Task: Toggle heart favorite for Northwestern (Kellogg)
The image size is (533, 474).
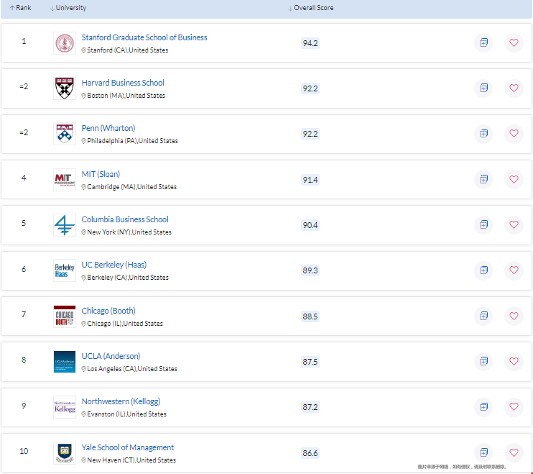Action: [514, 407]
